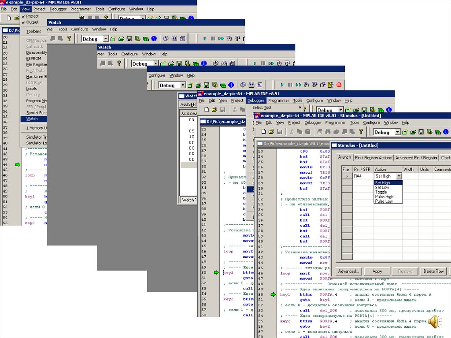This screenshot has height=338, width=451.
Task: Click Animate icon in toolbar containing Breakpoints icon
Action: [x=298, y=85]
